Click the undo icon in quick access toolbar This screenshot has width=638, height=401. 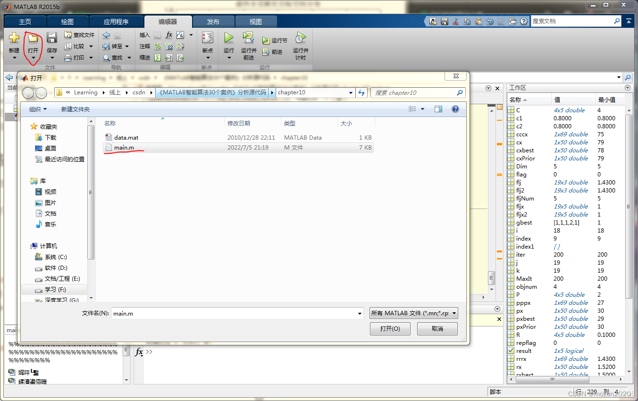(x=490, y=21)
